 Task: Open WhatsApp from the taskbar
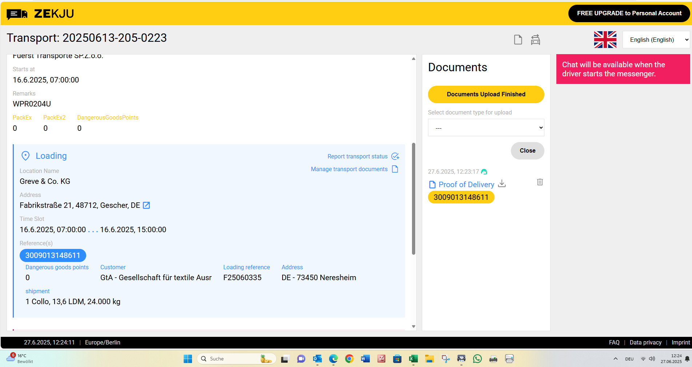click(477, 359)
